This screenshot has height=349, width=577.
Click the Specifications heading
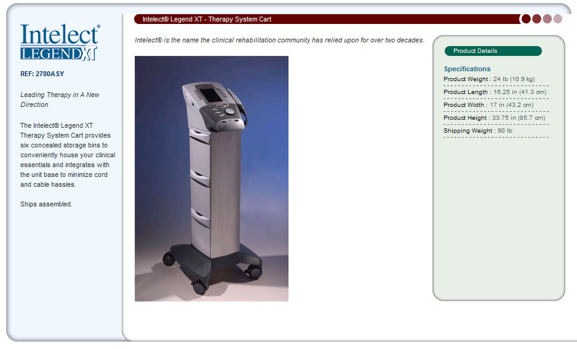pyautogui.click(x=467, y=69)
